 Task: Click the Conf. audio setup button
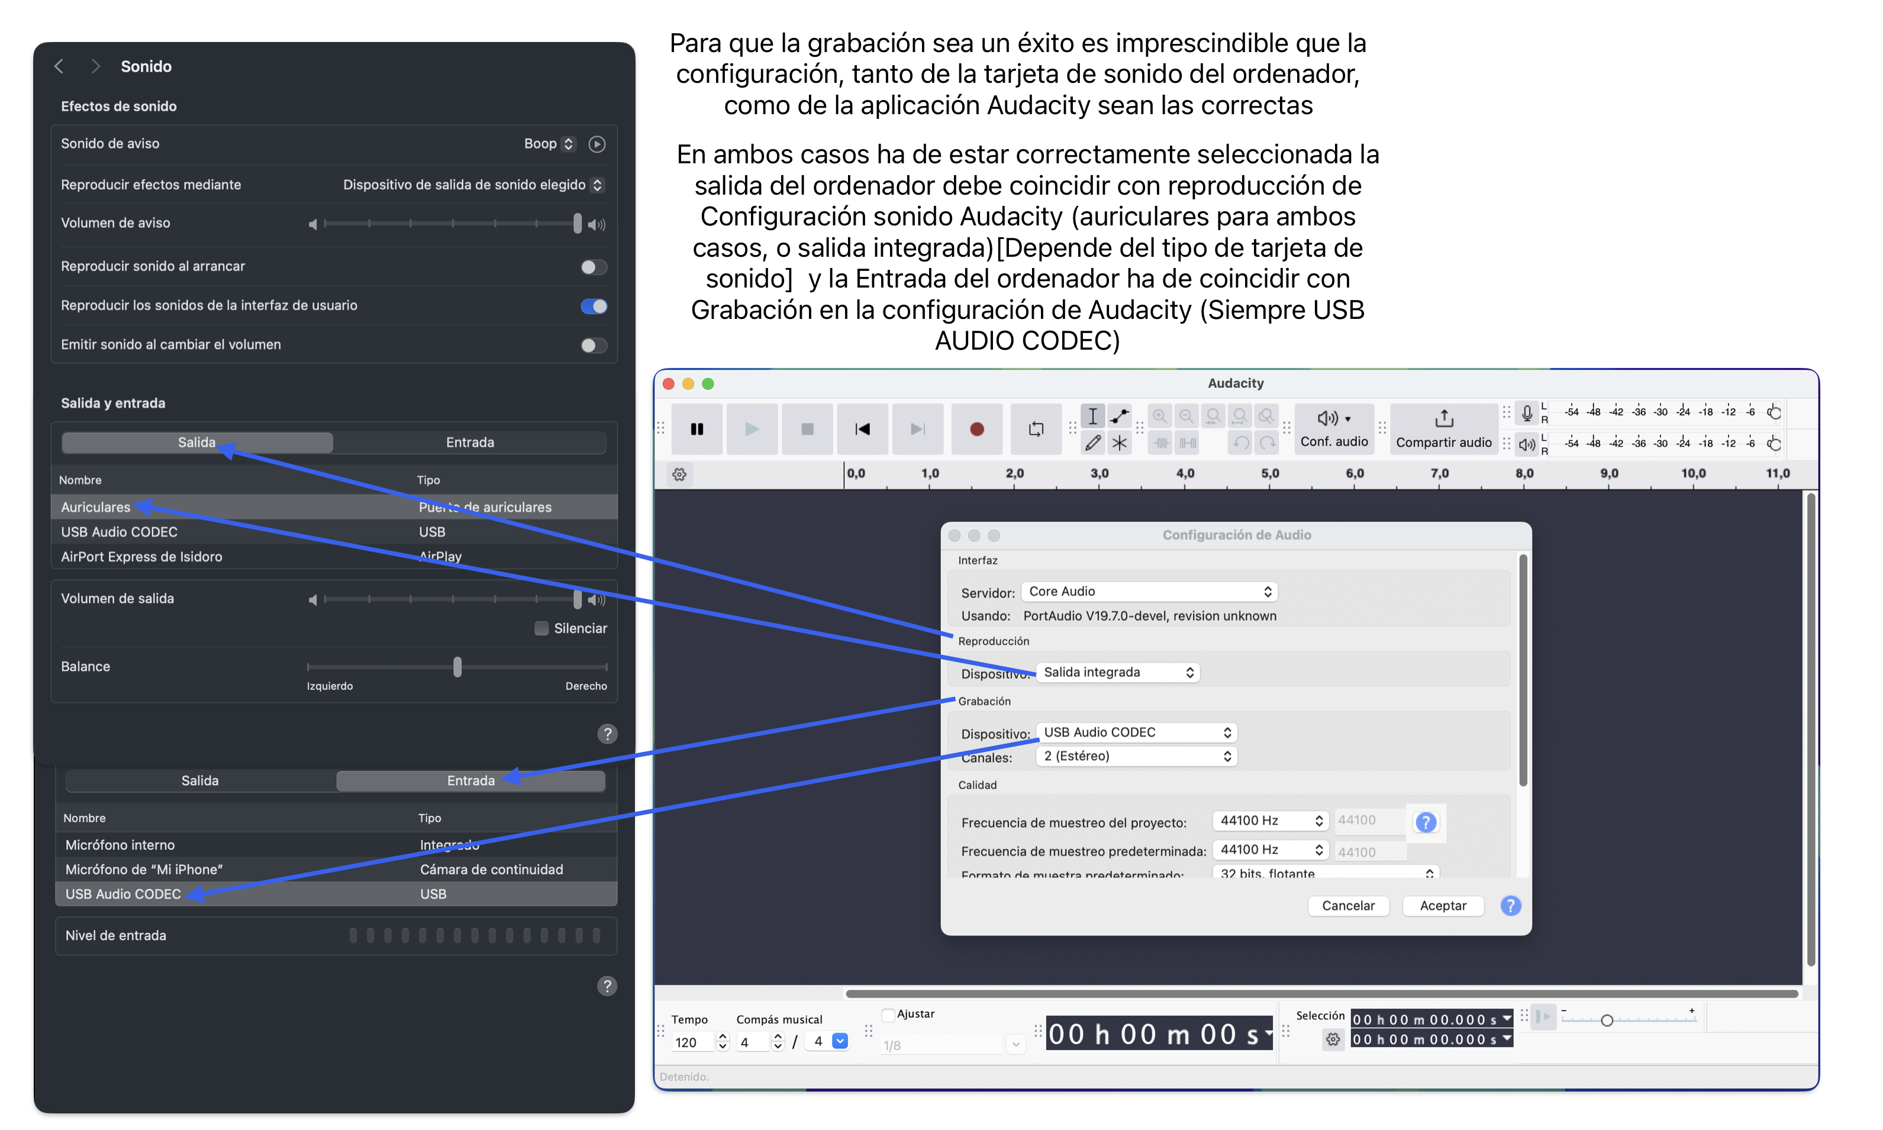point(1333,430)
